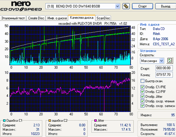This screenshot has width=176, height=137.
Task: Toggle the Отобр. скор. чтения checkbox
Action: 142,101
